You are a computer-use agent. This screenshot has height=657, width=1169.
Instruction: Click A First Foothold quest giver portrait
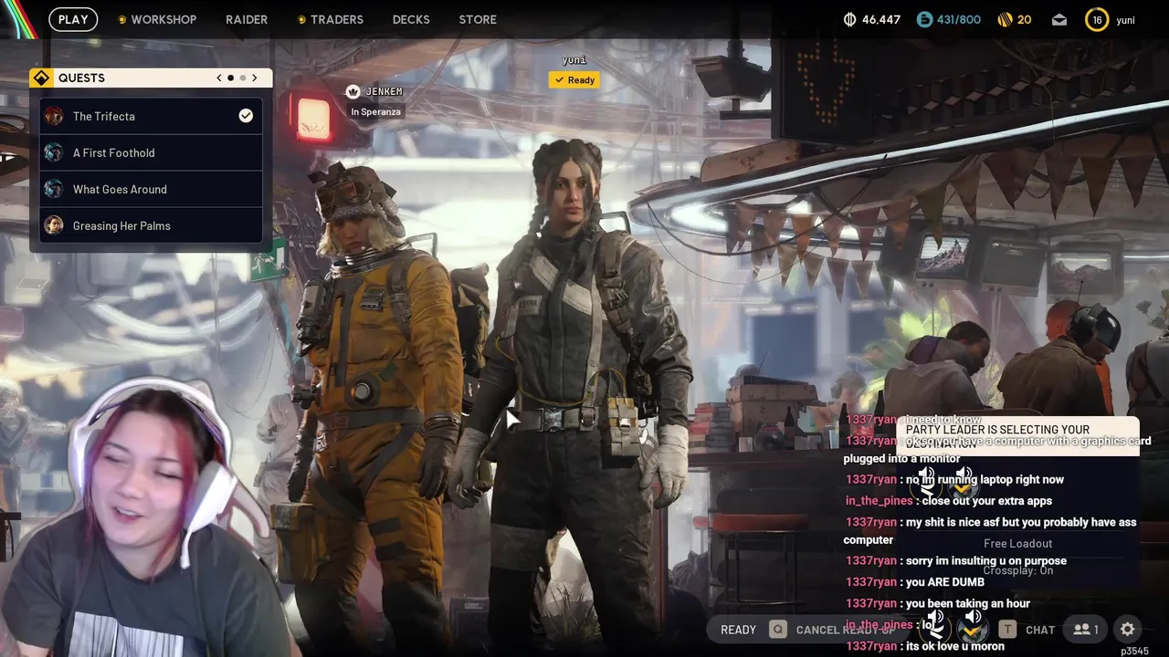(x=54, y=152)
